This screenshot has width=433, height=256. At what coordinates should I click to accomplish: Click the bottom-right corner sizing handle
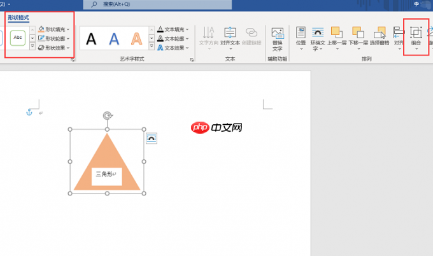[x=144, y=194]
